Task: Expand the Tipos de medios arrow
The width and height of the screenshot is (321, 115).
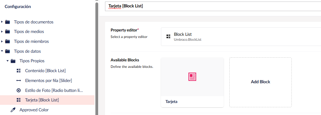Action: click(x=2, y=31)
